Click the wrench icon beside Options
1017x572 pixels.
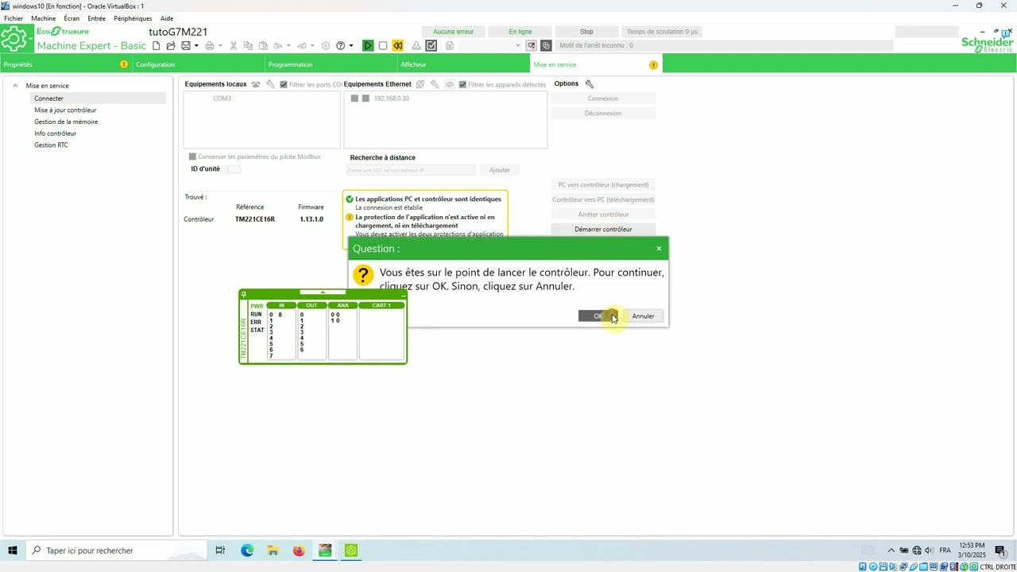(590, 84)
